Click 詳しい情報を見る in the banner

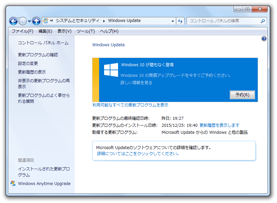pyautogui.click(x=136, y=83)
